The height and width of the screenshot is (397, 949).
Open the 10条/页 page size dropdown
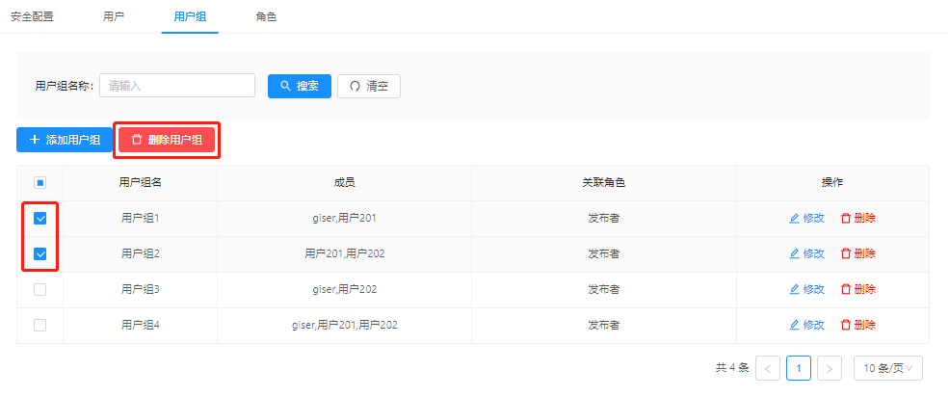887,368
